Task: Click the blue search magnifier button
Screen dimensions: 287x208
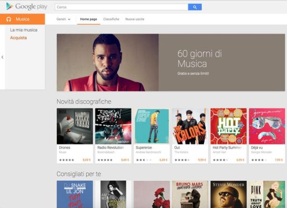Action: click(195, 7)
